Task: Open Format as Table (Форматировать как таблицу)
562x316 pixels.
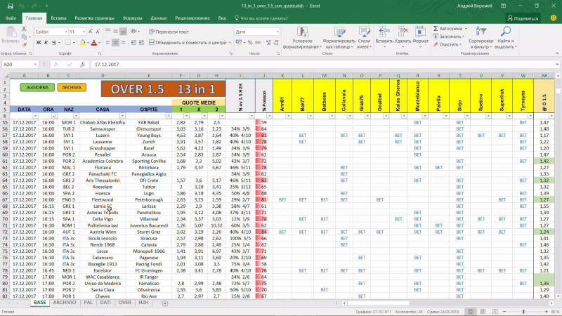Action: pyautogui.click(x=339, y=38)
